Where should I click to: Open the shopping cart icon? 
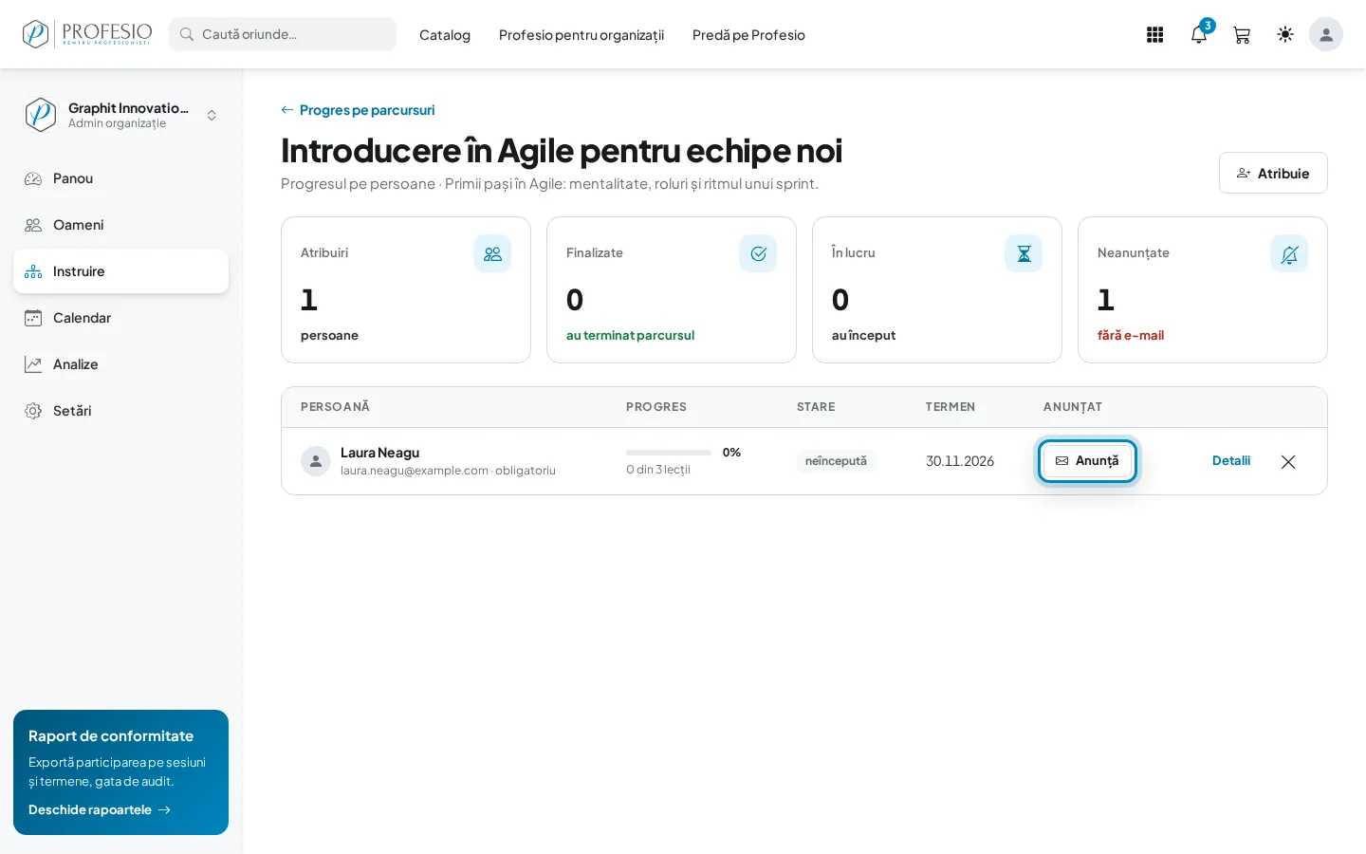tap(1242, 35)
